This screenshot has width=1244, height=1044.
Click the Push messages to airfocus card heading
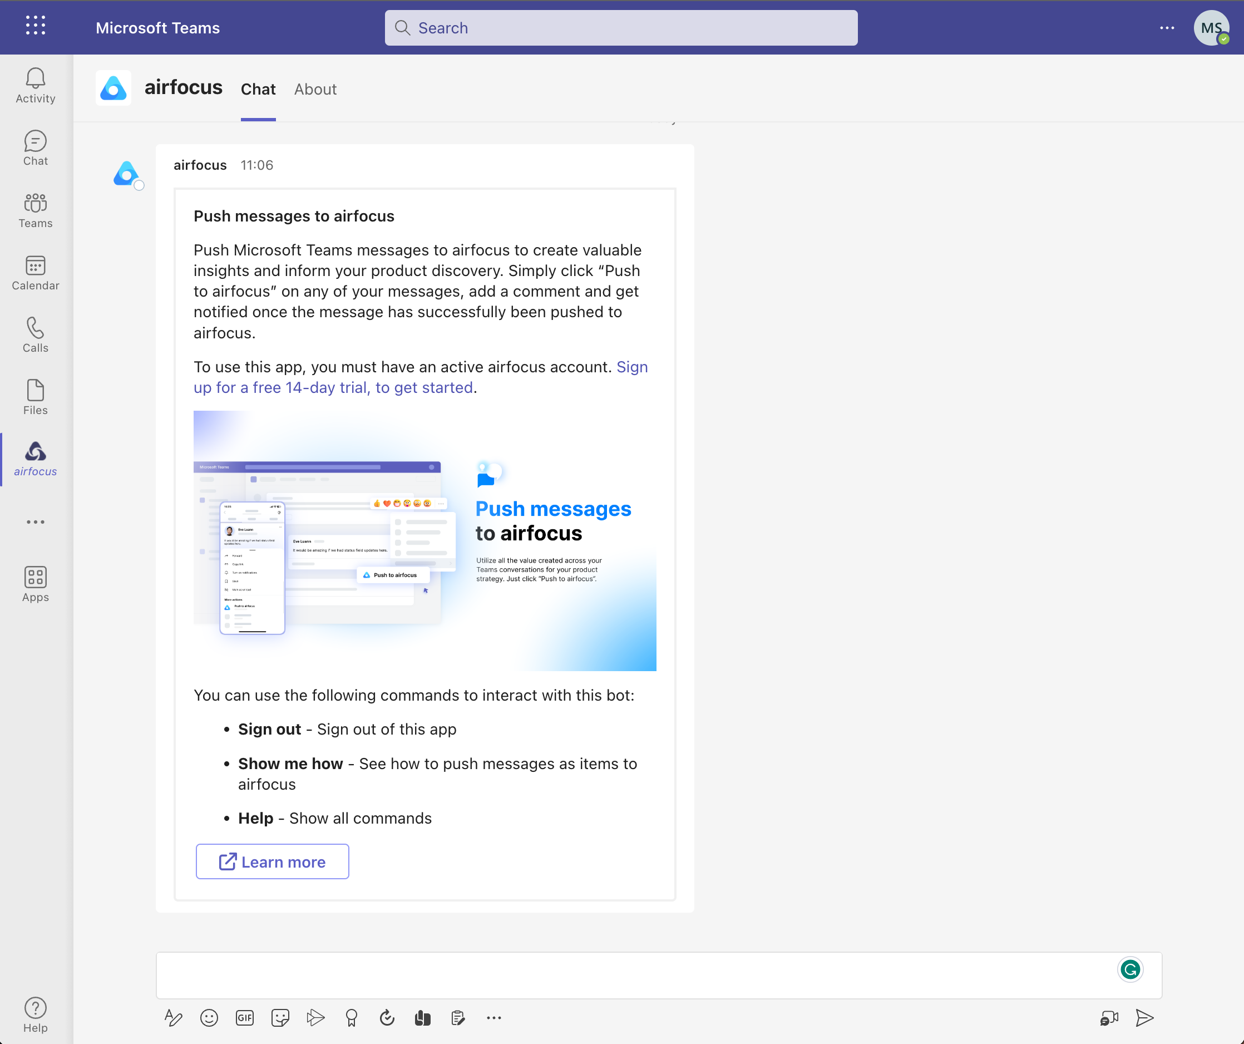[x=294, y=216]
